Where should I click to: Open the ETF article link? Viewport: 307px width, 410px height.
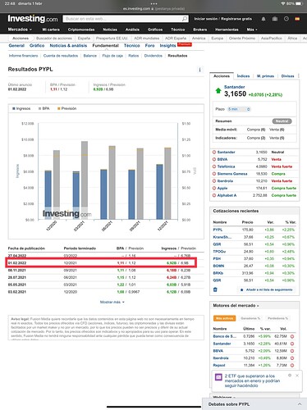[252, 380]
